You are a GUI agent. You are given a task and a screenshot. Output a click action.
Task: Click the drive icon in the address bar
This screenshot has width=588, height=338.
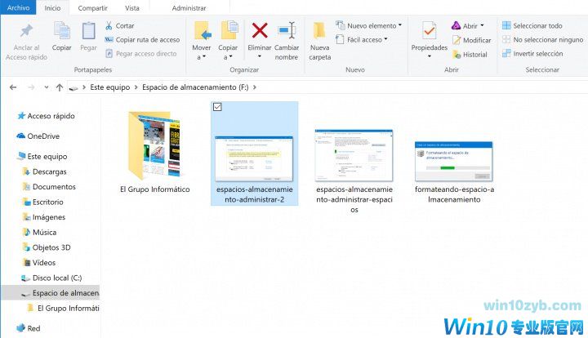[x=73, y=87]
